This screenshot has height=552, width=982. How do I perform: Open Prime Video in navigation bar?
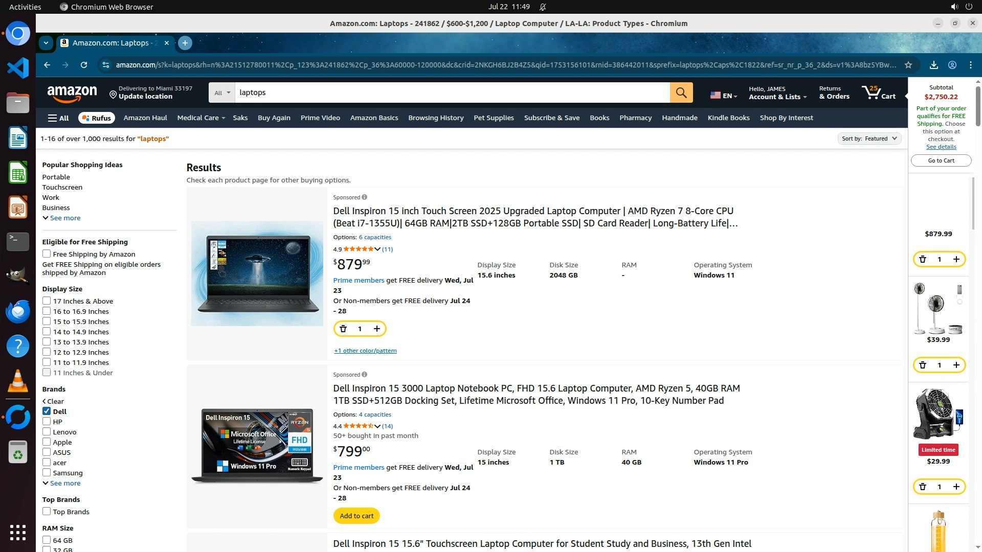320,118
